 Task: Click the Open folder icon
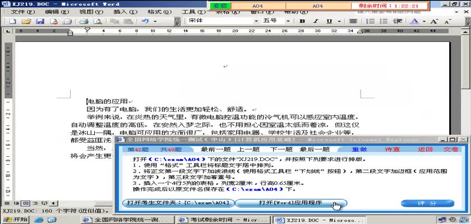tap(26, 21)
